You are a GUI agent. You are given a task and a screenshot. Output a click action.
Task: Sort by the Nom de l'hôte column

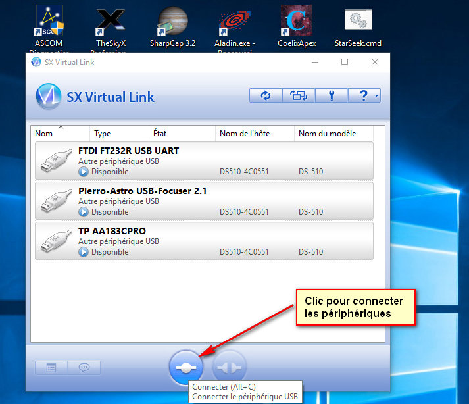point(255,134)
